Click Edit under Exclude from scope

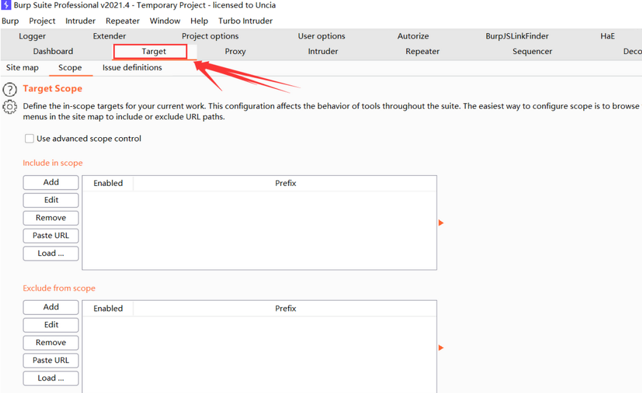[51, 325]
